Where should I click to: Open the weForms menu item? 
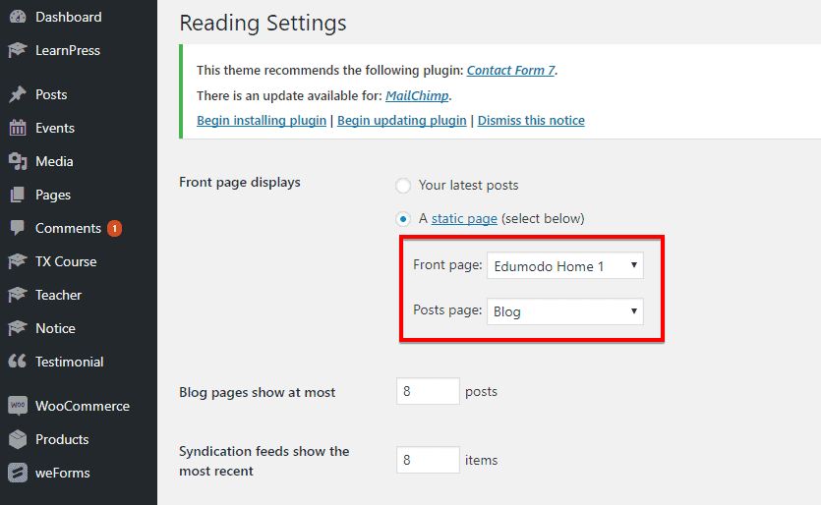point(62,473)
